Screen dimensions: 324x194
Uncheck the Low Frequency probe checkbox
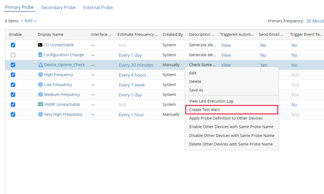tap(13, 85)
